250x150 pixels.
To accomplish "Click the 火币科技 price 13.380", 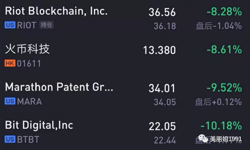I will pyautogui.click(x=159, y=50).
